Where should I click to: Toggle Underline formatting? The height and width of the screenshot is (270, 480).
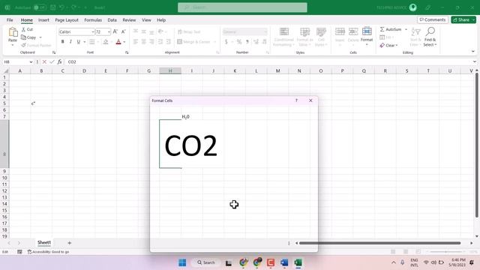click(x=78, y=42)
